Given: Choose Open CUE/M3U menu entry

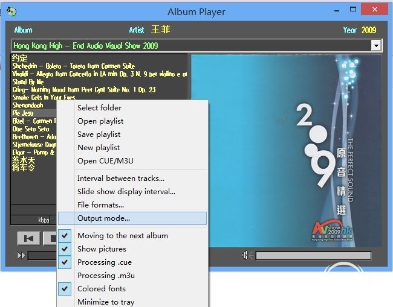Looking at the screenshot, I should click(x=132, y=161).
